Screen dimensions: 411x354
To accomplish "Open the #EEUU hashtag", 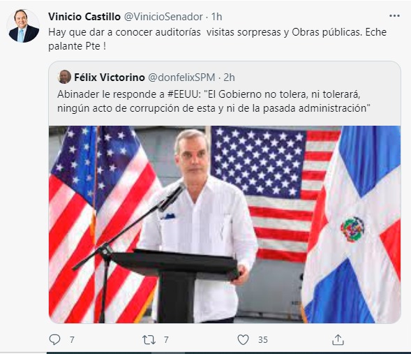I will coord(184,94).
